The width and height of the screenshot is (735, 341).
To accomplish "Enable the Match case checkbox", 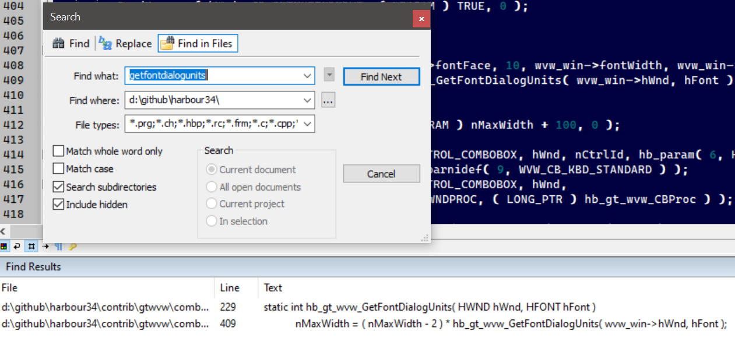I will click(x=58, y=169).
